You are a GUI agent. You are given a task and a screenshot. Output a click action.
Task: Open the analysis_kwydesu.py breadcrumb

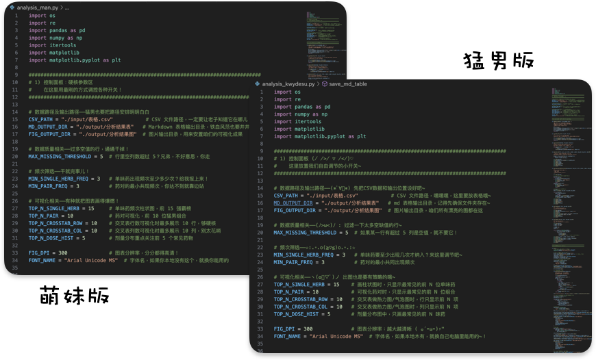288,84
